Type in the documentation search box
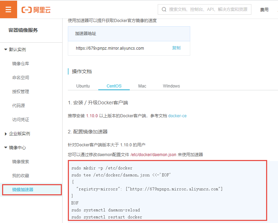 [208, 9]
